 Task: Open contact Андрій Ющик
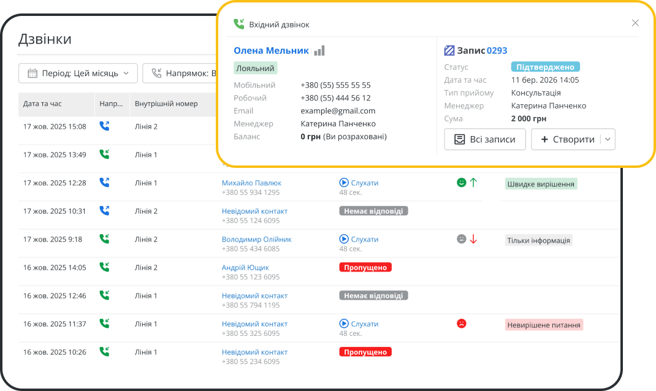pyautogui.click(x=245, y=268)
